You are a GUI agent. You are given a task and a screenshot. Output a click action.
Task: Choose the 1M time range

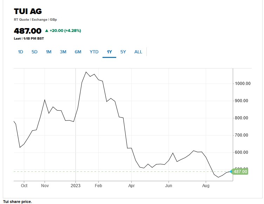click(x=49, y=52)
